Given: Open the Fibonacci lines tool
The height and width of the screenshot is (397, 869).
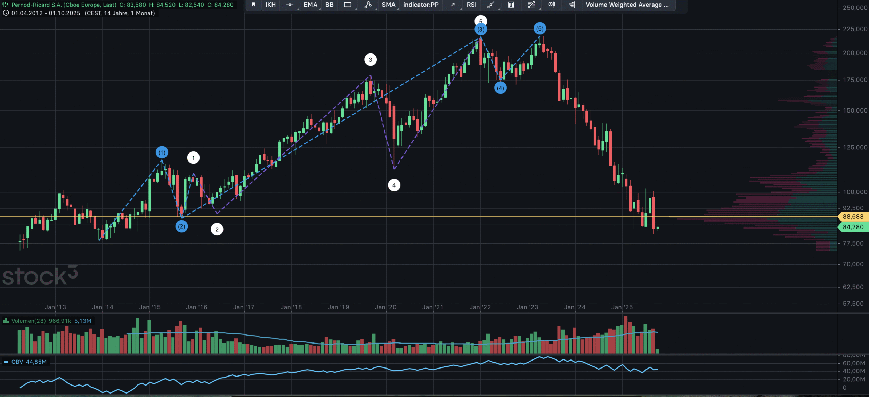Looking at the screenshot, I should coord(531,5).
